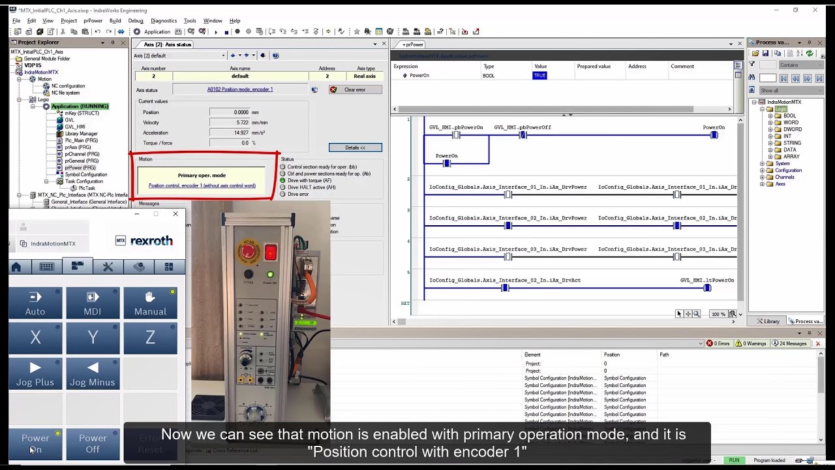Expand the STRING folder in Process variables

[x=770, y=143]
